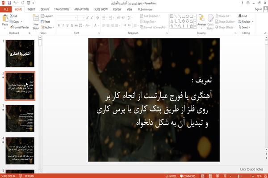The width and height of the screenshot is (268, 178).
Task: Click the Paste clipboard icon
Action: (x=5, y=18)
